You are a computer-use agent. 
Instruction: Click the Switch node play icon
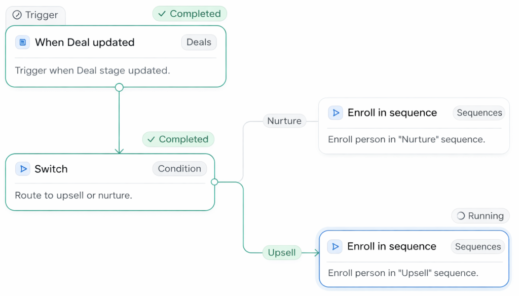point(22,169)
